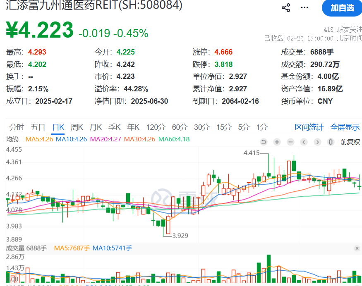The height and width of the screenshot is (286, 362).
Task: Select the 周K chart tab
Action: coord(77,127)
